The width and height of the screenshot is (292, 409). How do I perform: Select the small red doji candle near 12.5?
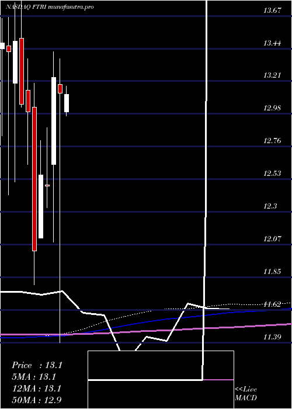coord(47,185)
